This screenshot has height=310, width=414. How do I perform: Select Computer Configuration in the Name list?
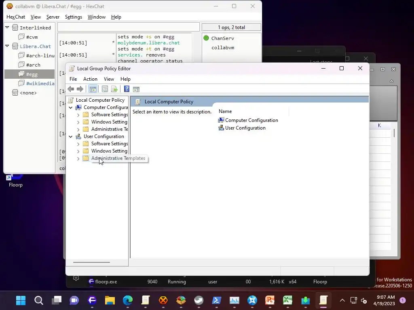click(248, 120)
